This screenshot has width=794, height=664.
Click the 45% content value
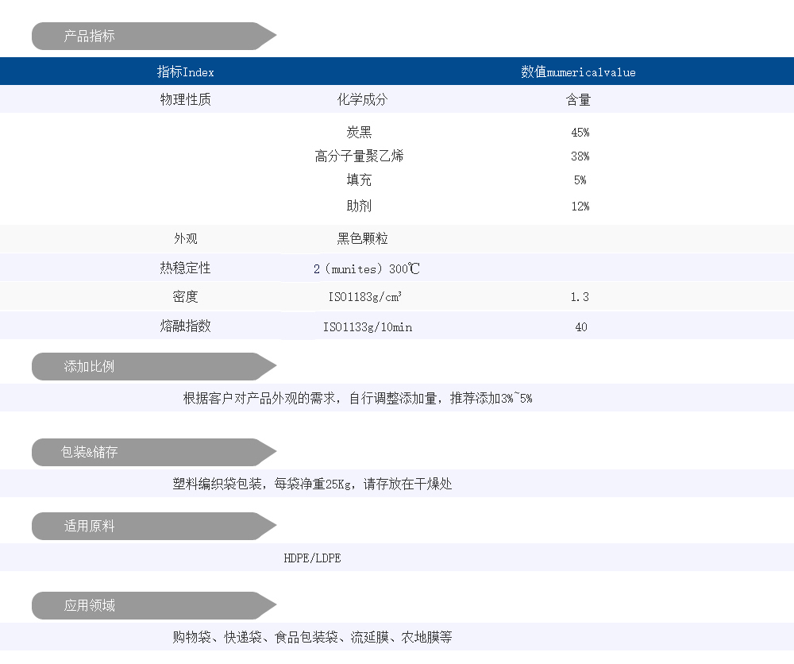coord(580,133)
